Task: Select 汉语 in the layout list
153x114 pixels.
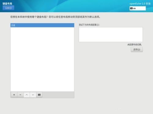Action: (42, 25)
